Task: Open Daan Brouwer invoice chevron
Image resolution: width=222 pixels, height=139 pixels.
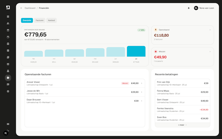Action: coord(142,101)
